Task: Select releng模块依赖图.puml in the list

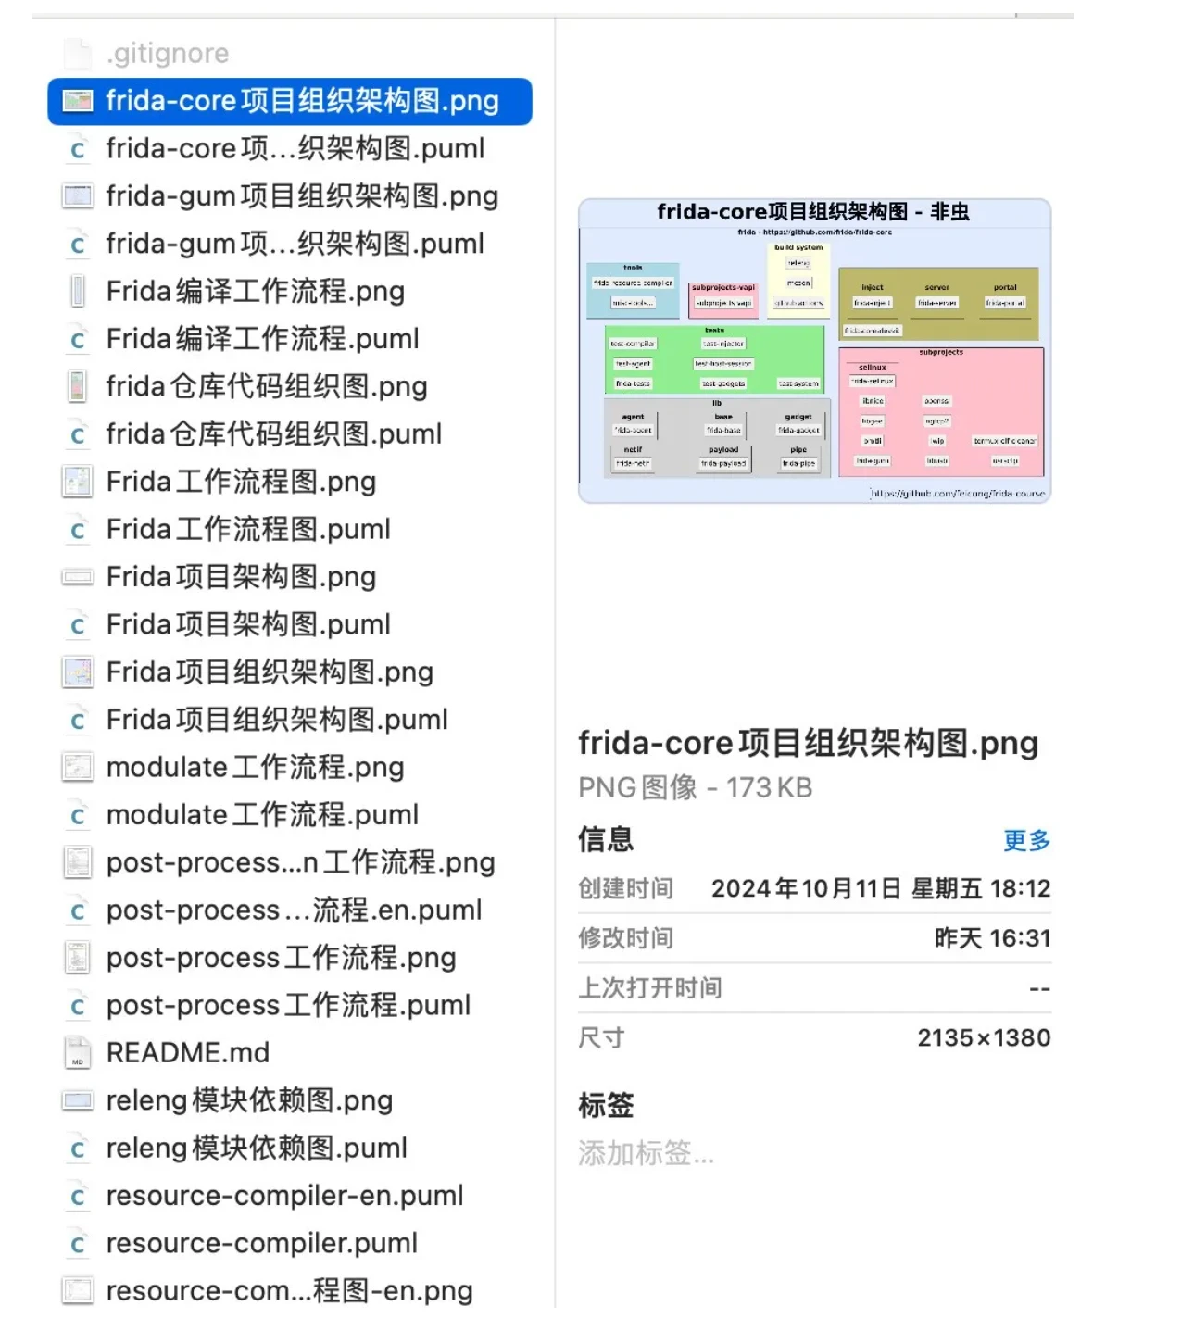Action: [x=257, y=1149]
